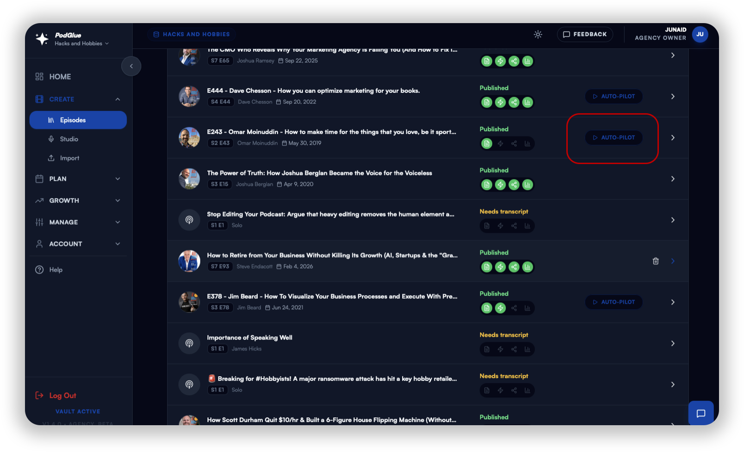This screenshot has height=452, width=744.
Task: Open Studio from the sidebar
Action: (x=69, y=139)
